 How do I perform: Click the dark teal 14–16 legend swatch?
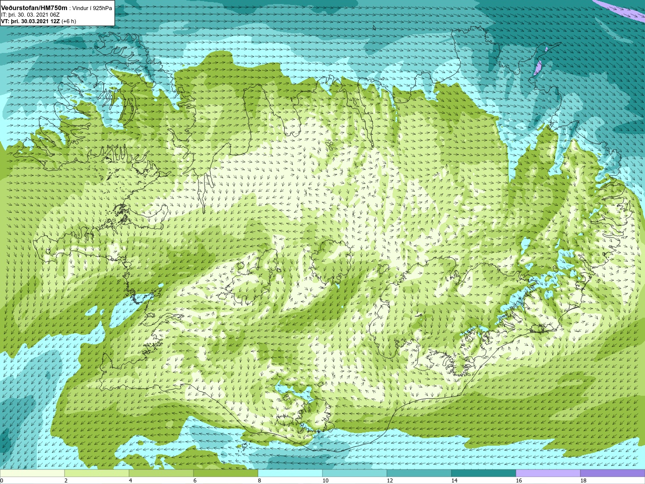tap(484, 473)
